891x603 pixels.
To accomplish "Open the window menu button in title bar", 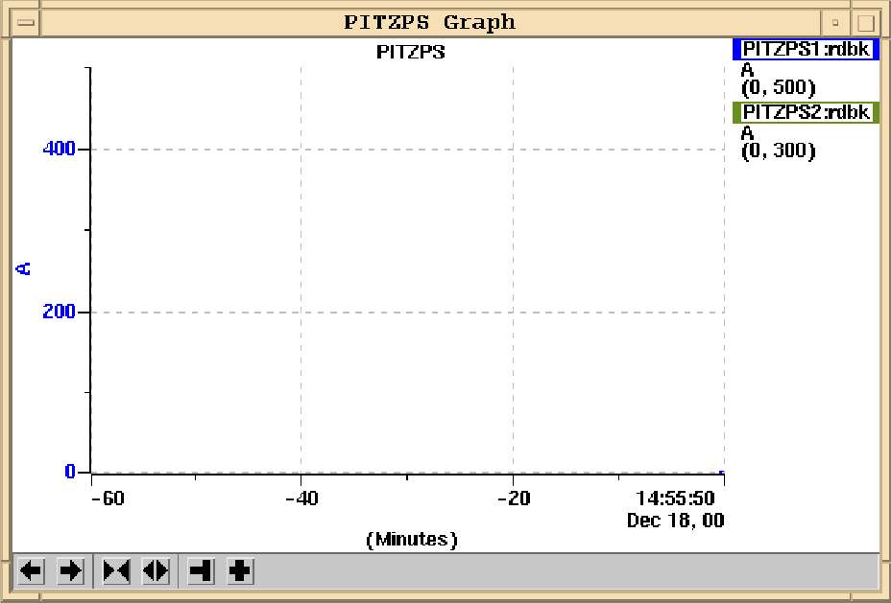I will (x=26, y=23).
